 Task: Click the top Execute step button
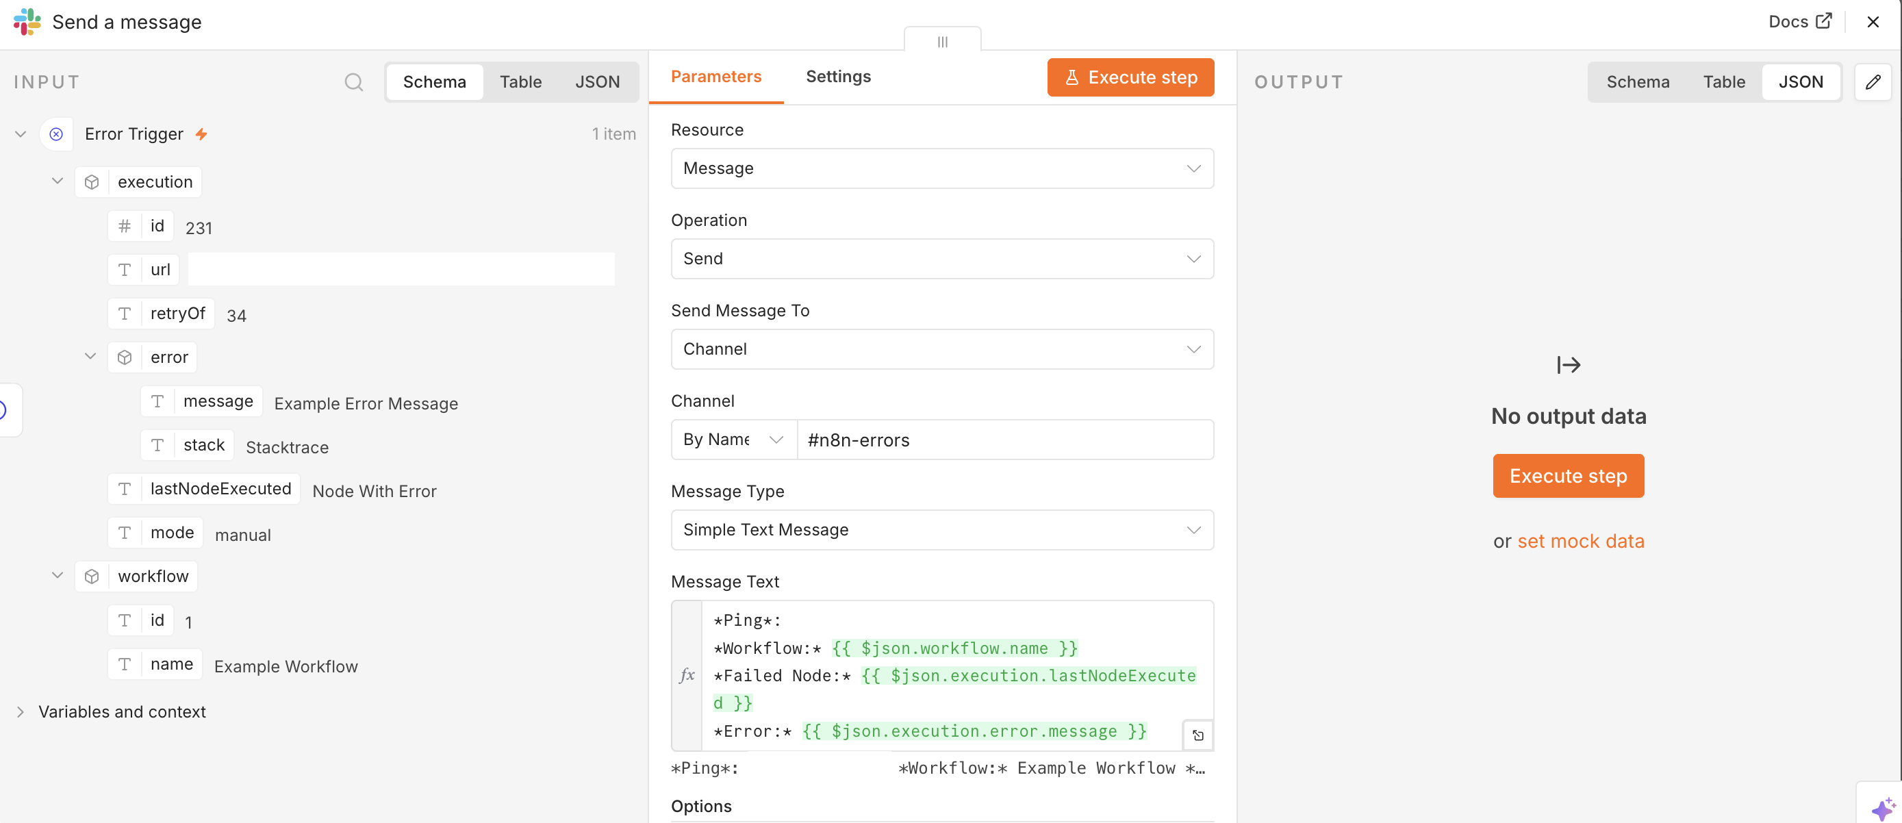[1130, 77]
